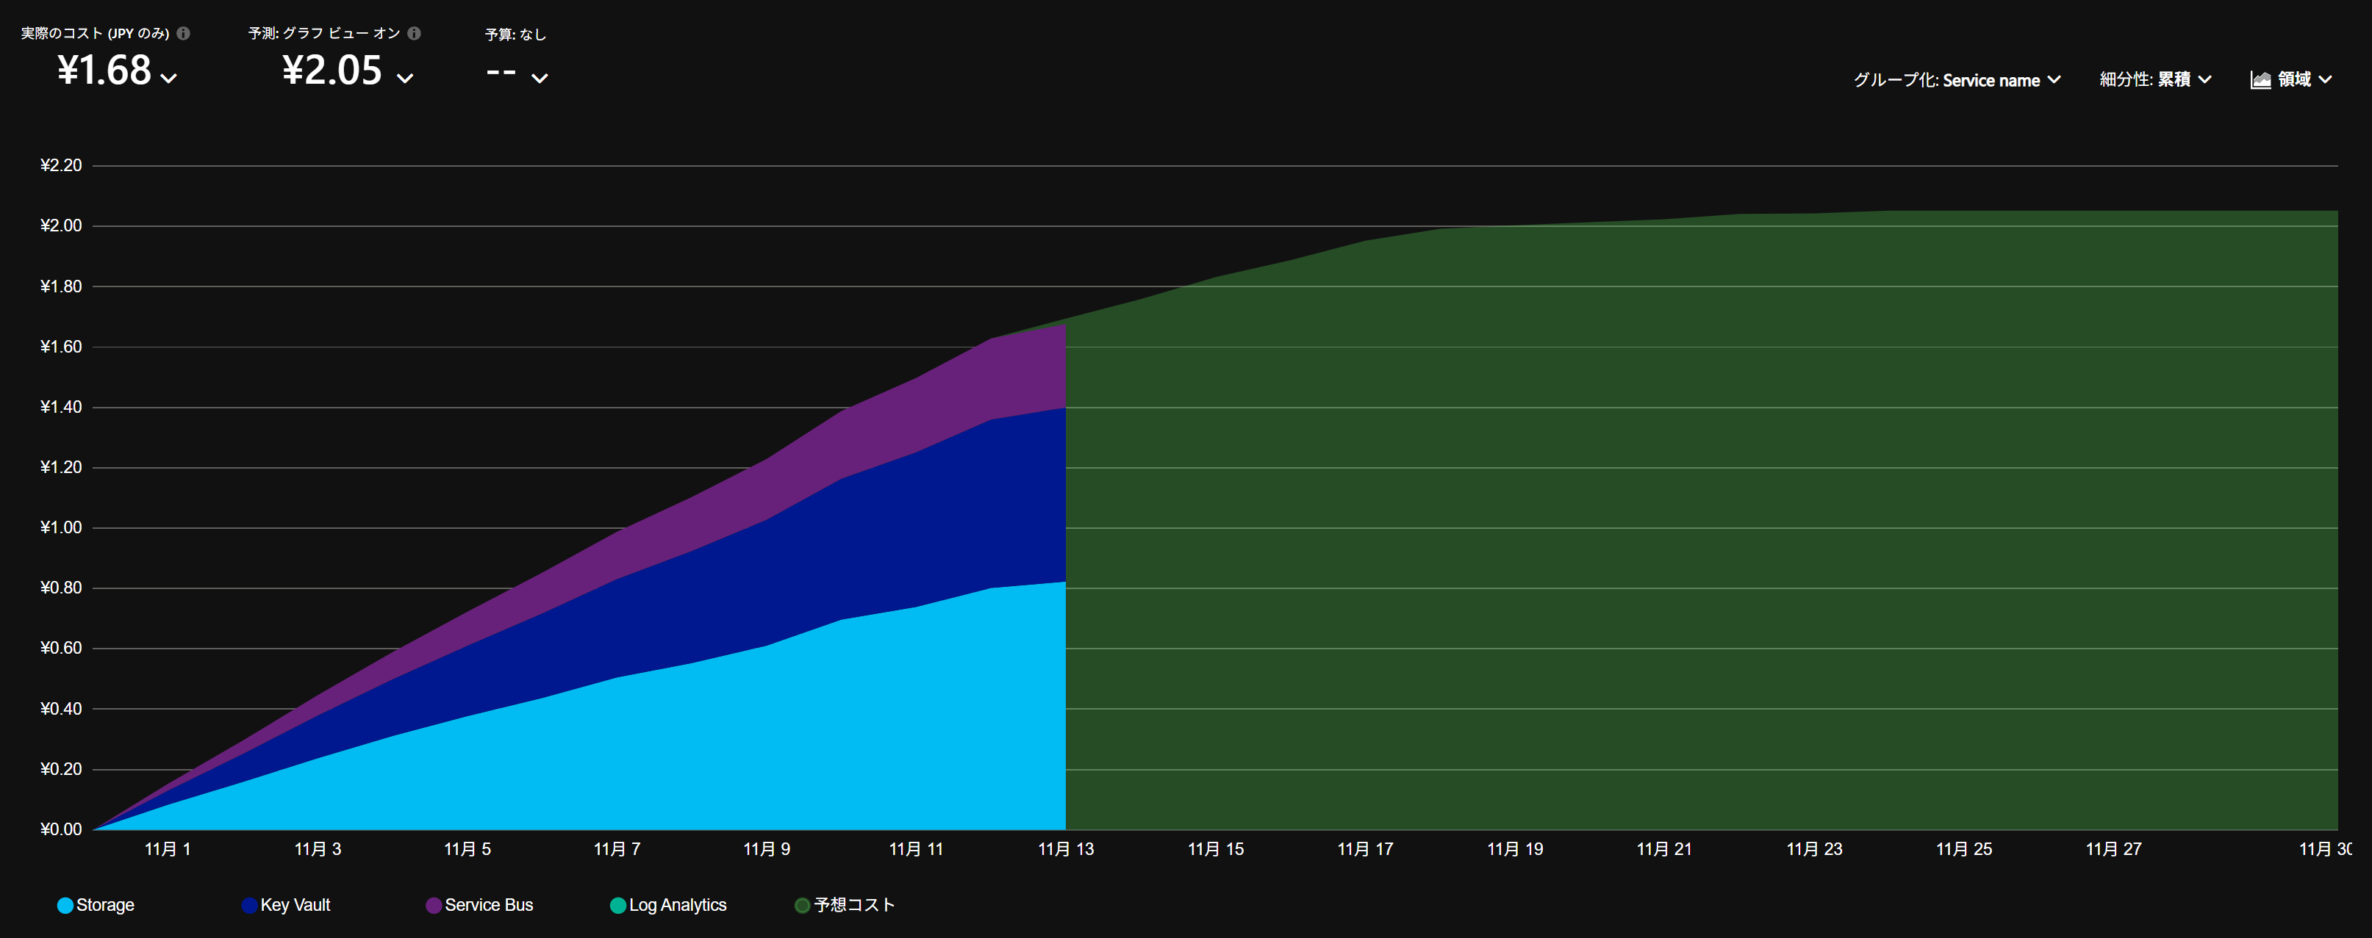Click info icon beside 予測 label
This screenshot has height=938, width=2372.
415,33
